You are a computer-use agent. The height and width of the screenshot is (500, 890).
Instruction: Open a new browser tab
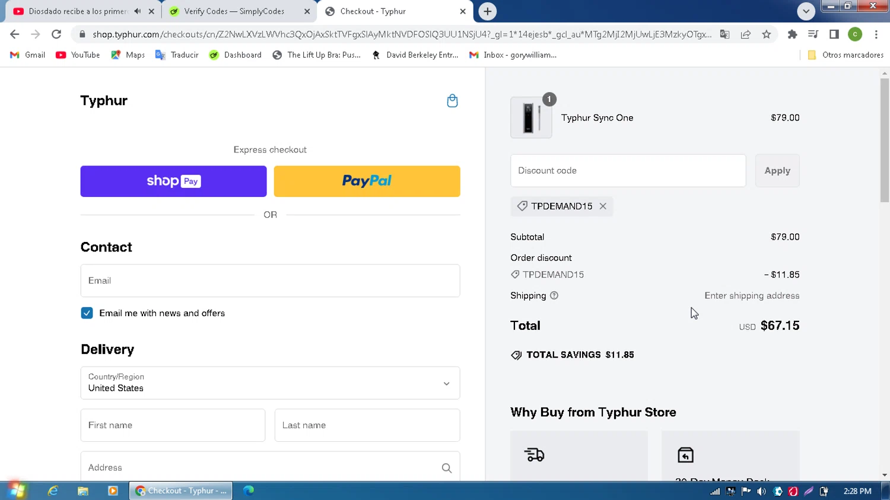pyautogui.click(x=487, y=11)
